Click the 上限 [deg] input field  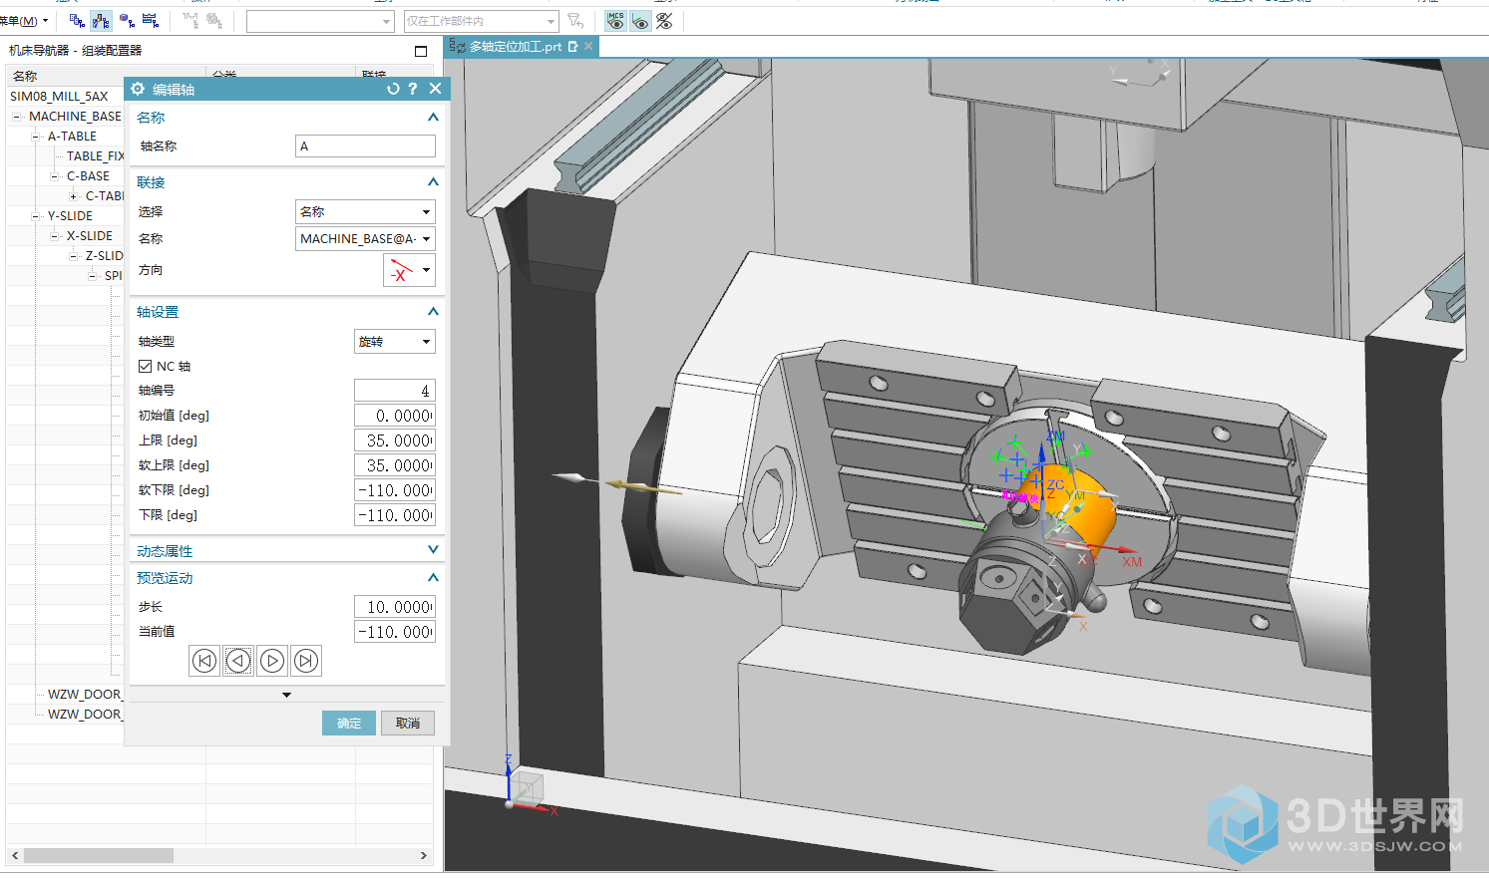[395, 440]
